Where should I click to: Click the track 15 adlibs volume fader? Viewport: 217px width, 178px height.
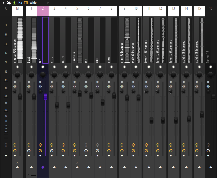[x=202, y=115]
